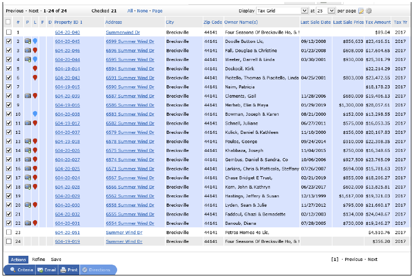Open the Display Tax Grid dropdown

tap(282, 11)
